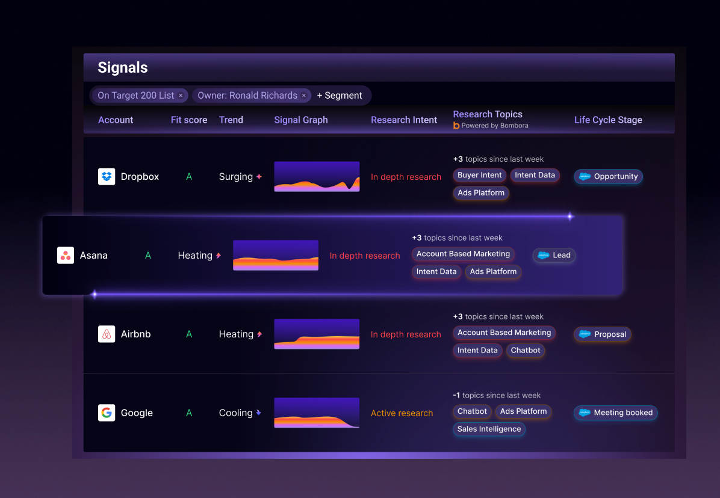The height and width of the screenshot is (498, 720).
Task: Click the Surging trend arrow icon for Dropbox
Action: 259,177
